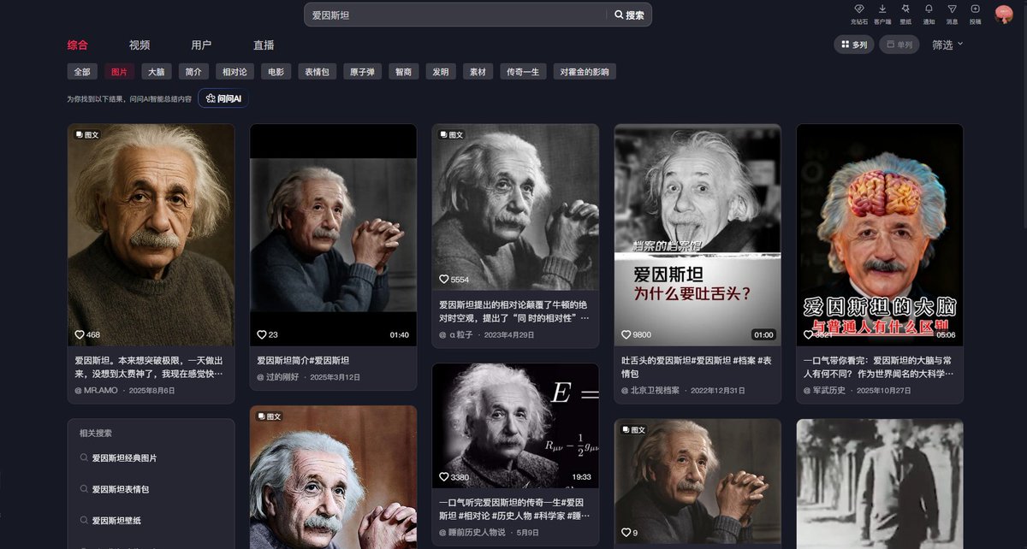1027x549 pixels.
Task: Select the 多列 multi-column layout
Action: (x=853, y=44)
